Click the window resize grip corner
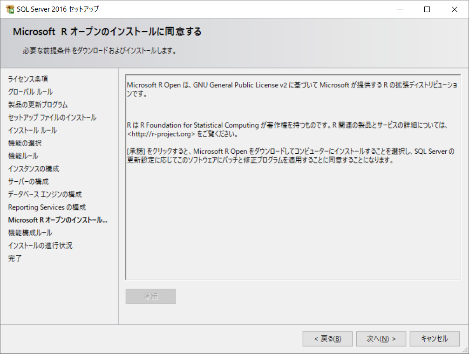This screenshot has height=354, width=469. coord(465,350)
